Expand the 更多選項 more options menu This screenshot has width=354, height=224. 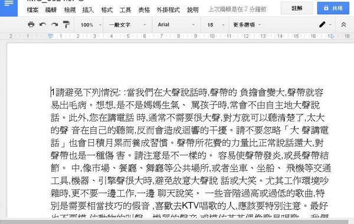click(x=247, y=25)
